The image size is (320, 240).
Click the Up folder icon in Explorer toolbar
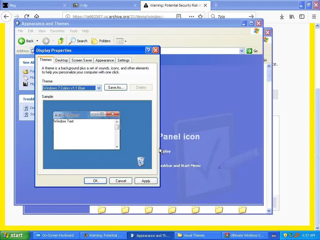(61, 41)
